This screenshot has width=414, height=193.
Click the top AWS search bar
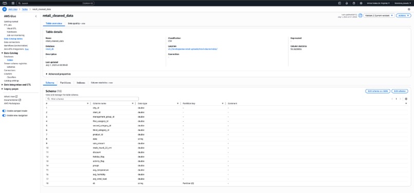pos(55,3)
